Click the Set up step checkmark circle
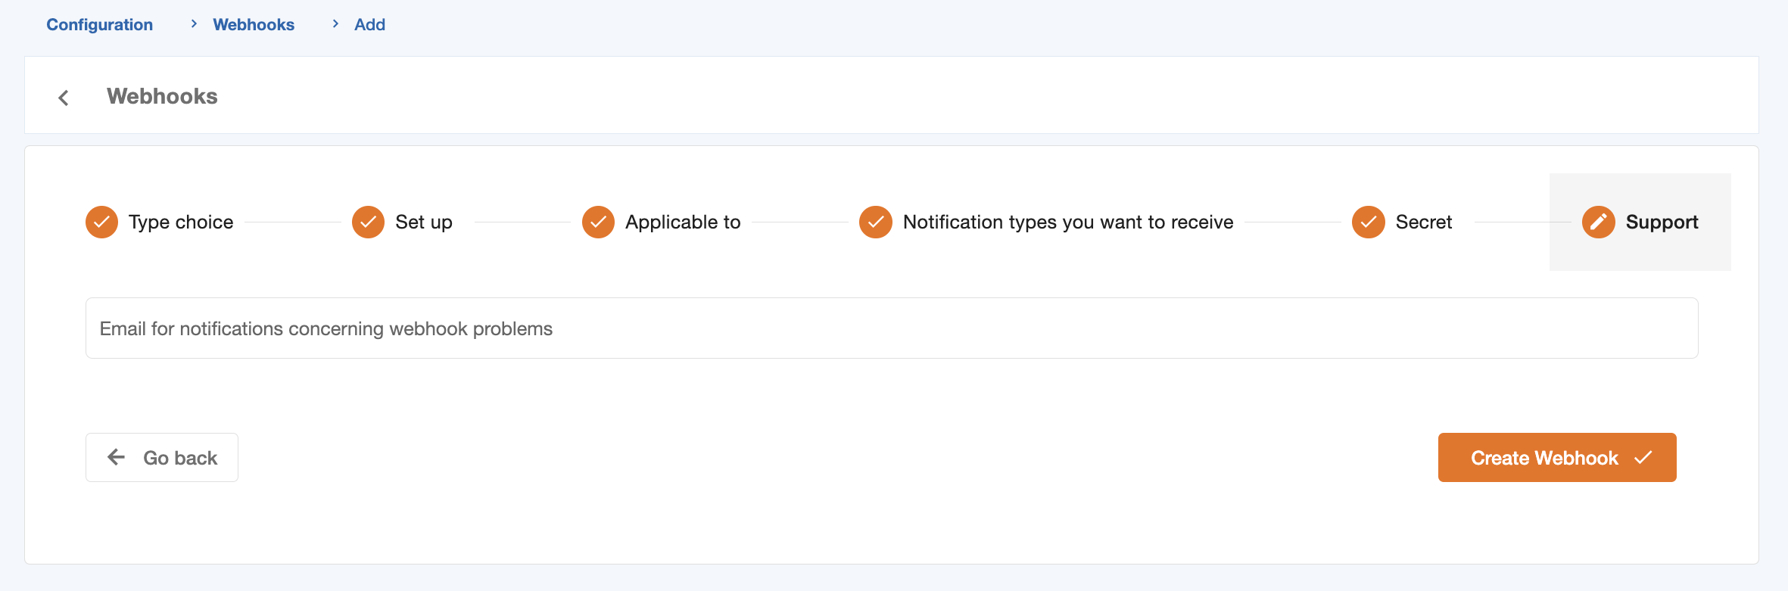The image size is (1788, 591). [x=368, y=222]
